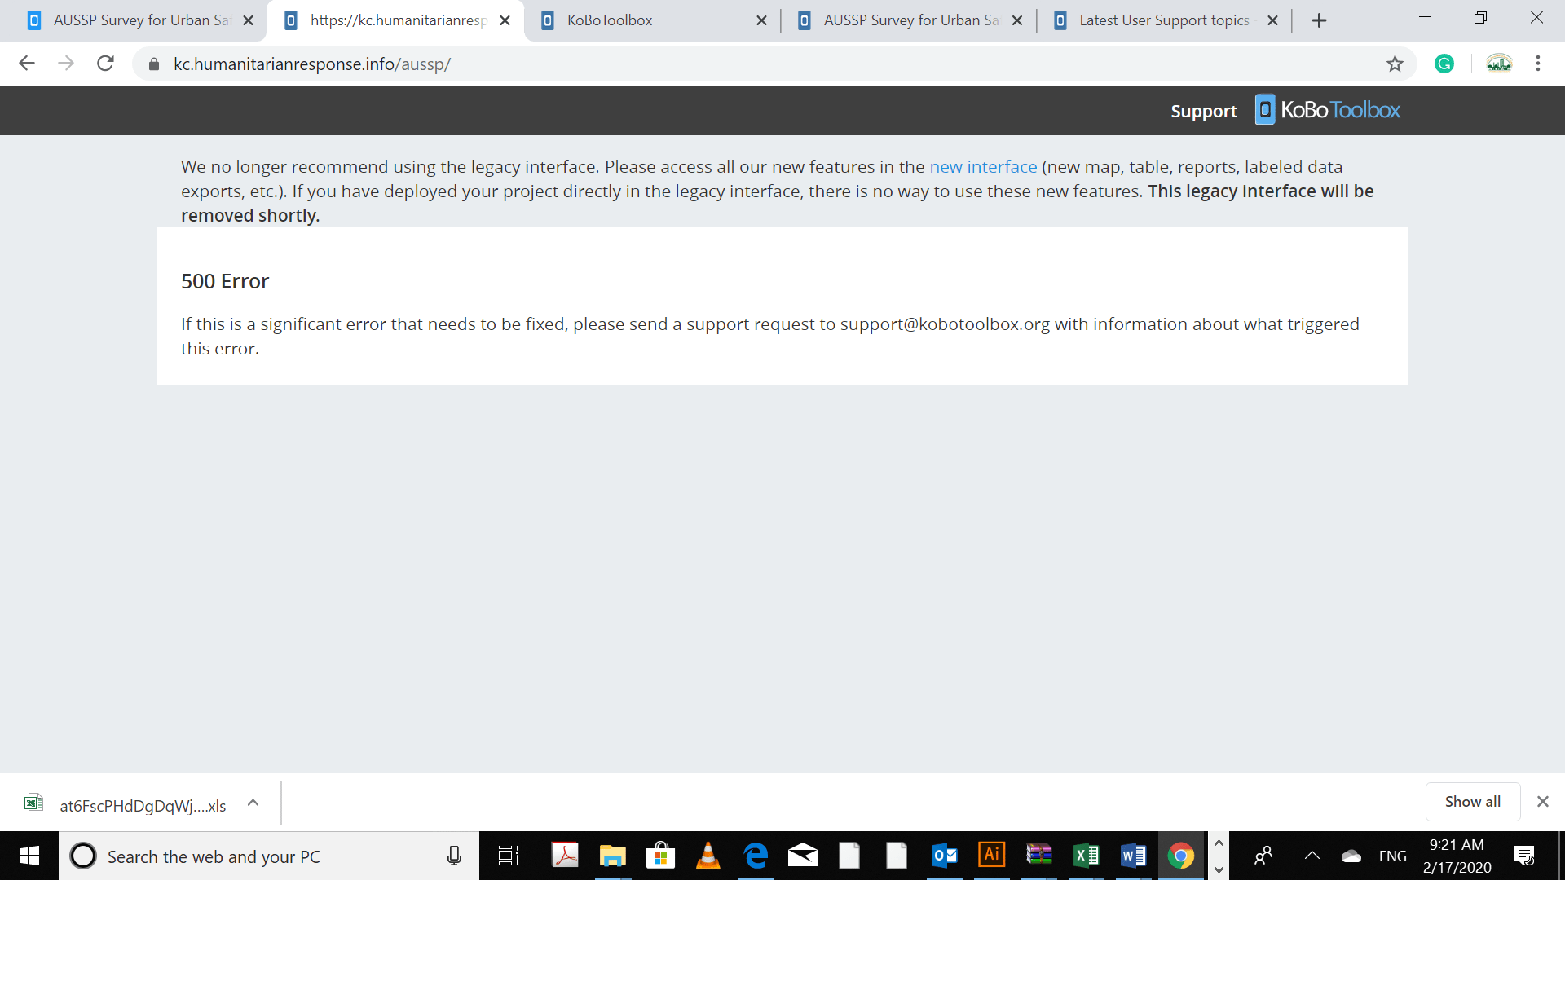Close the downloads bar
The image size is (1565, 986).
1542,802
